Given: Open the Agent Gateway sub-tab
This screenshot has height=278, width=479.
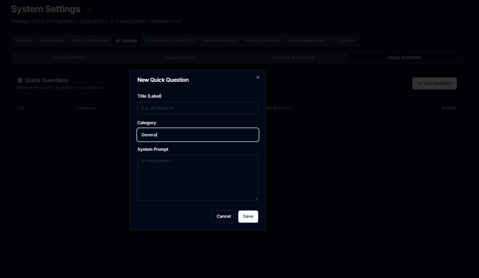Looking at the screenshot, I should [x=180, y=58].
